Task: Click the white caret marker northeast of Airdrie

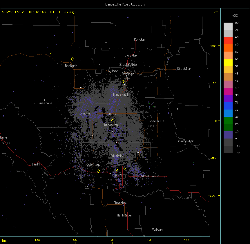Action: tap(138, 152)
